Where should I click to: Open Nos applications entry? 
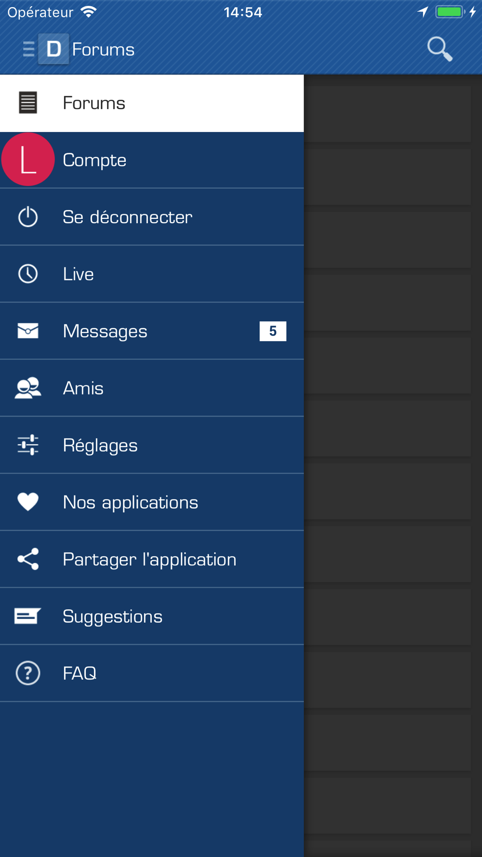tap(152, 502)
